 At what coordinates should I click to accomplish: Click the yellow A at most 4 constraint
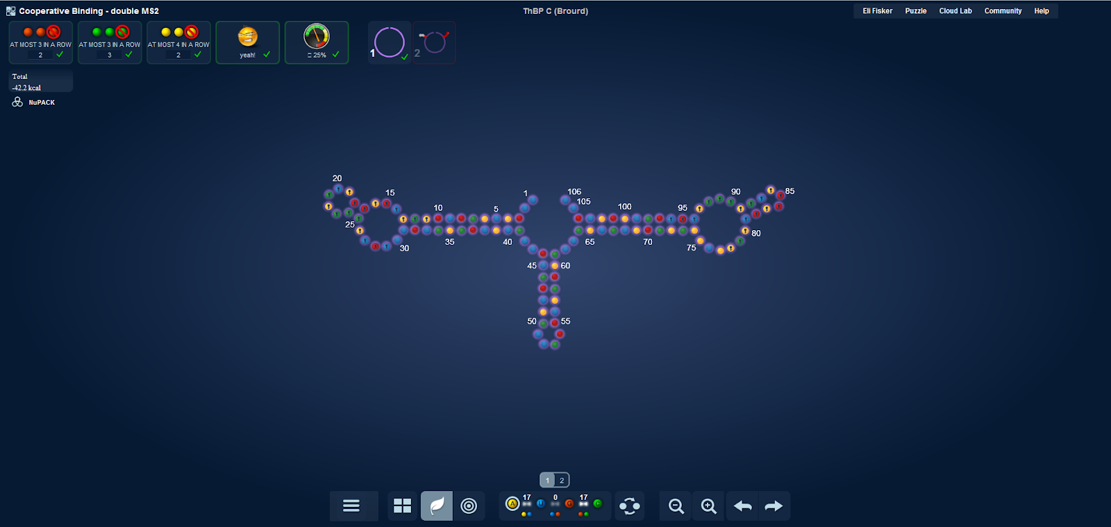178,42
